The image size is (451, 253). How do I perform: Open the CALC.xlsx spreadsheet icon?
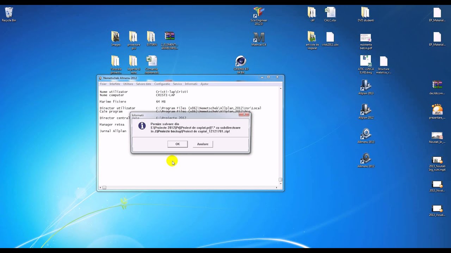(330, 14)
